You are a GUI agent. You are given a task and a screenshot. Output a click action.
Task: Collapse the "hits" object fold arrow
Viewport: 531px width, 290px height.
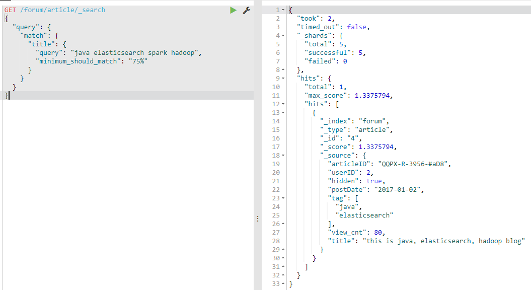pos(282,78)
